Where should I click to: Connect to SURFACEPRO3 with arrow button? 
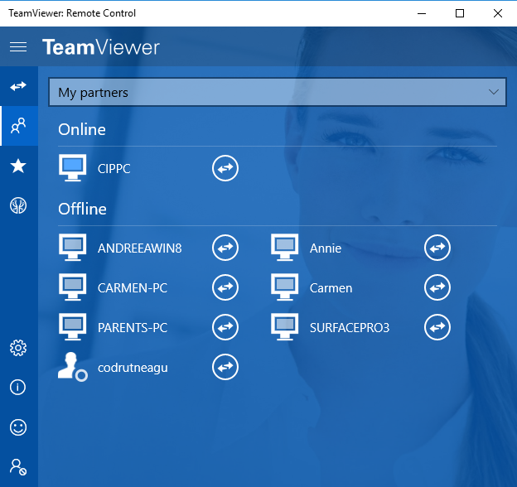437,327
